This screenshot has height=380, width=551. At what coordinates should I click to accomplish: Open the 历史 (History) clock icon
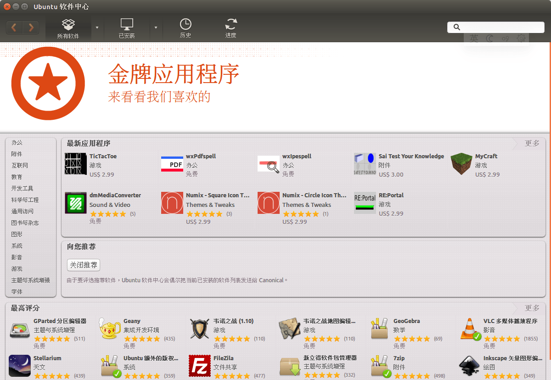coord(186,28)
